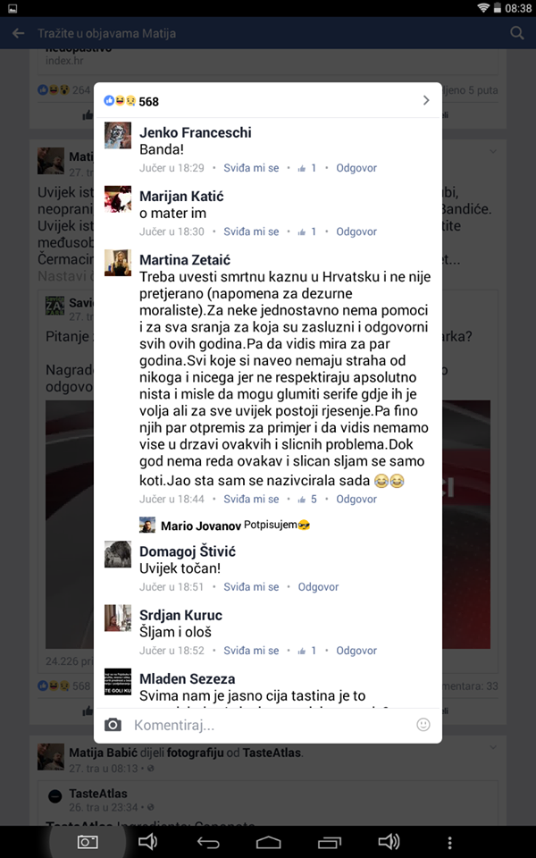Tap the screenshot icon in the navigation bar
This screenshot has height=858, width=536.
(x=88, y=842)
